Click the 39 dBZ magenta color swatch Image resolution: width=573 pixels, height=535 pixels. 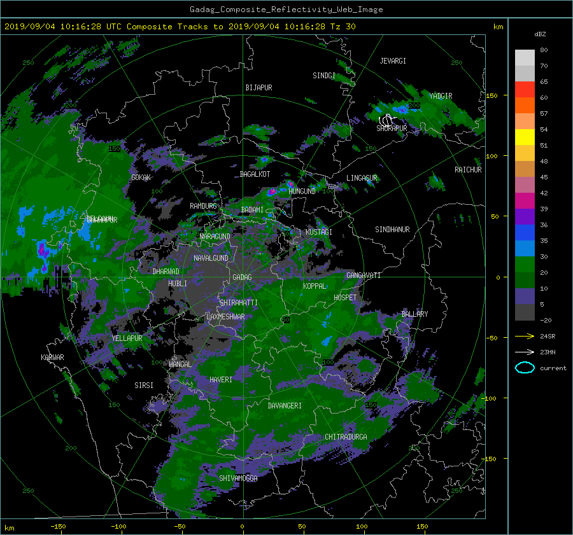(525, 201)
